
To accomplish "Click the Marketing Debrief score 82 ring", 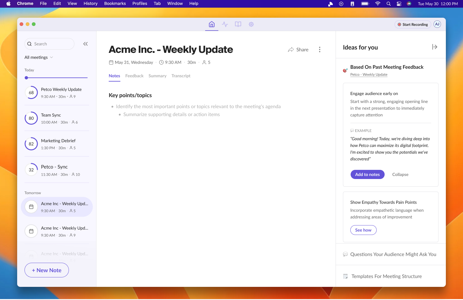I will coord(31,144).
